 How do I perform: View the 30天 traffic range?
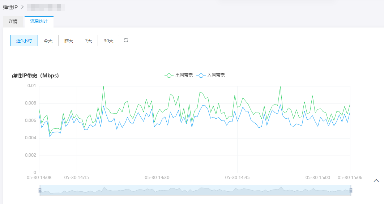pos(108,41)
